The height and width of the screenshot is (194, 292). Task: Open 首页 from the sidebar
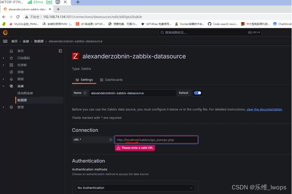point(20,51)
